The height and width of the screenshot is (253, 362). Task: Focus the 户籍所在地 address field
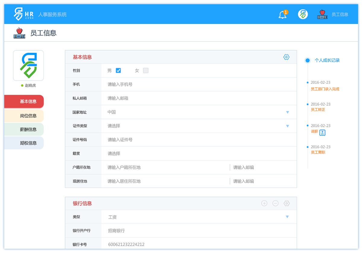point(166,167)
